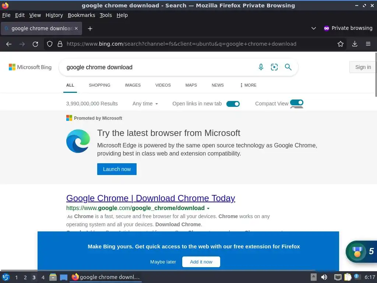Click the page vertical scrollbar thumb
Viewport: 377px width, 283px height.
376,74
